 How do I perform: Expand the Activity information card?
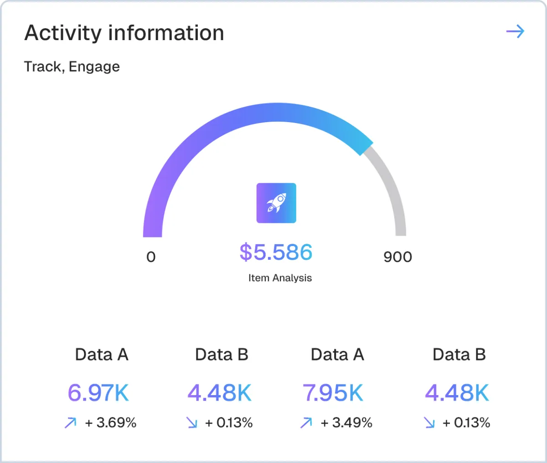pos(124,32)
